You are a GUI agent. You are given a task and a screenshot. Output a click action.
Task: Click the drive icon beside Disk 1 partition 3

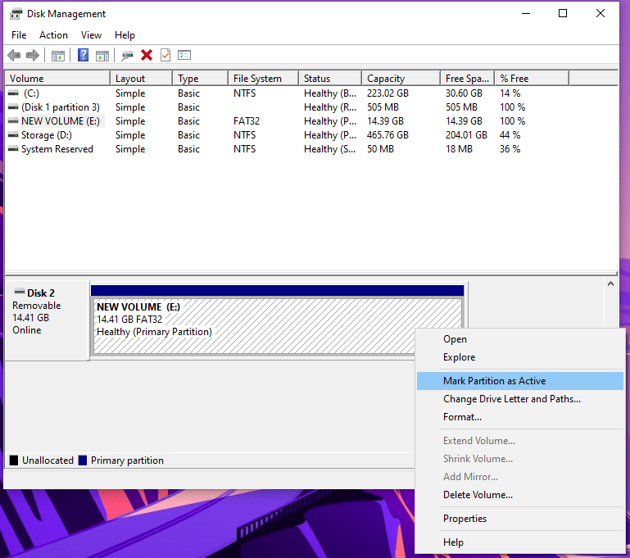(x=13, y=107)
